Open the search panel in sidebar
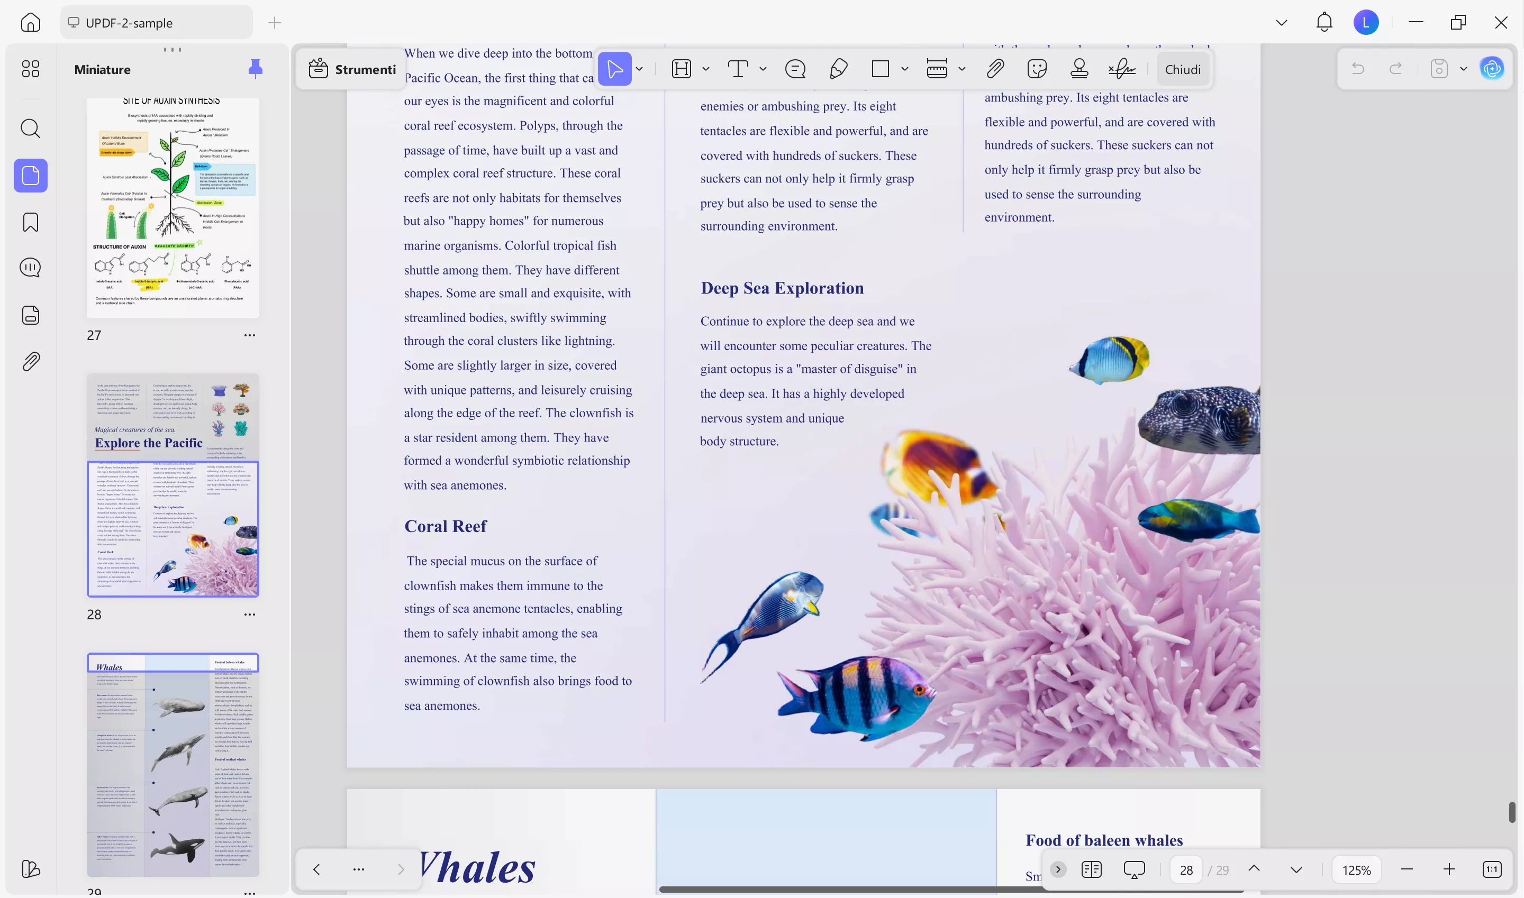This screenshot has width=1524, height=898. (x=30, y=129)
